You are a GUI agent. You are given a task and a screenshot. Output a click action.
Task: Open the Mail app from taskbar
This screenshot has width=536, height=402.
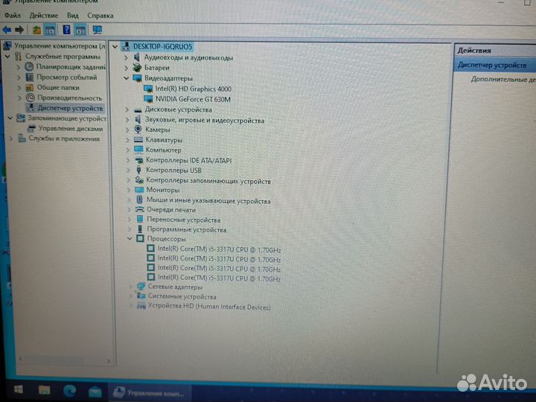(95, 391)
